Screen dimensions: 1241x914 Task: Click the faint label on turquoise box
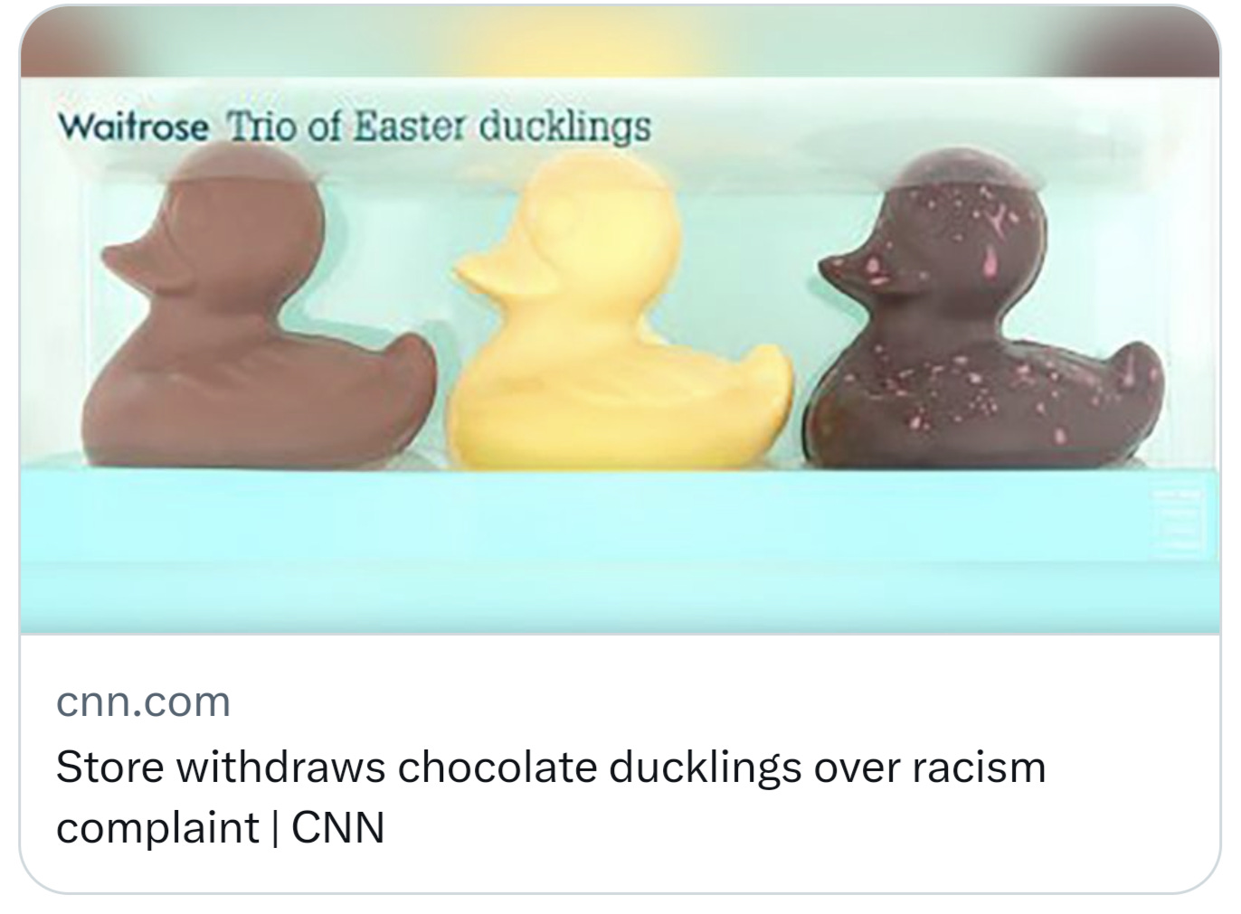pos(1179,523)
